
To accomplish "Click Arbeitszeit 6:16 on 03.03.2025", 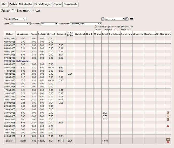I will tap(23, 45).
